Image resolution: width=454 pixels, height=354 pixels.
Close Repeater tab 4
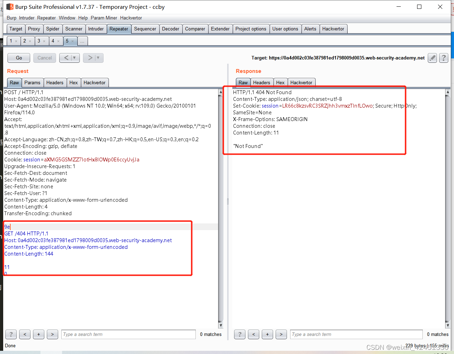click(58, 41)
